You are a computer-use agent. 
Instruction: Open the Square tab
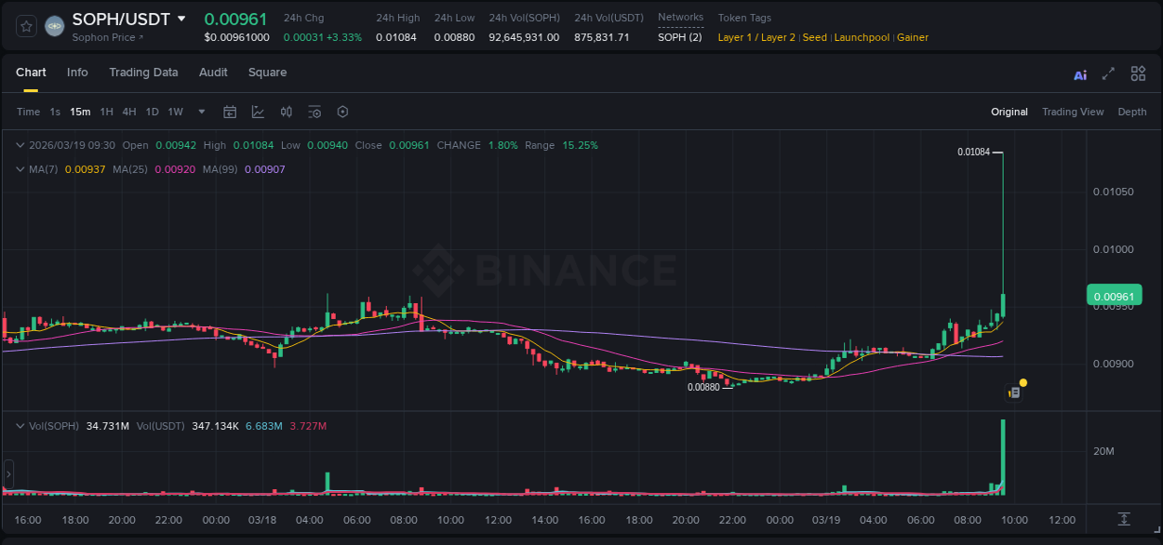pyautogui.click(x=267, y=72)
